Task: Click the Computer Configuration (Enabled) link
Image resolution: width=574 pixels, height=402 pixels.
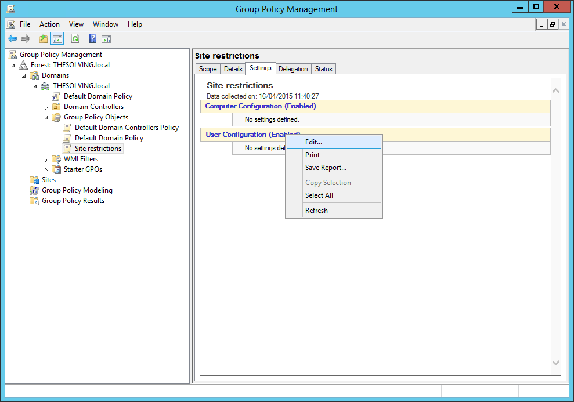Action: [260, 106]
